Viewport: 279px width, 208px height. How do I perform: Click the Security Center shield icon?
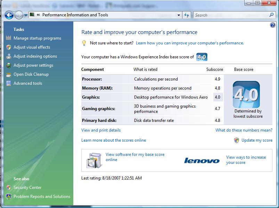[9, 188]
